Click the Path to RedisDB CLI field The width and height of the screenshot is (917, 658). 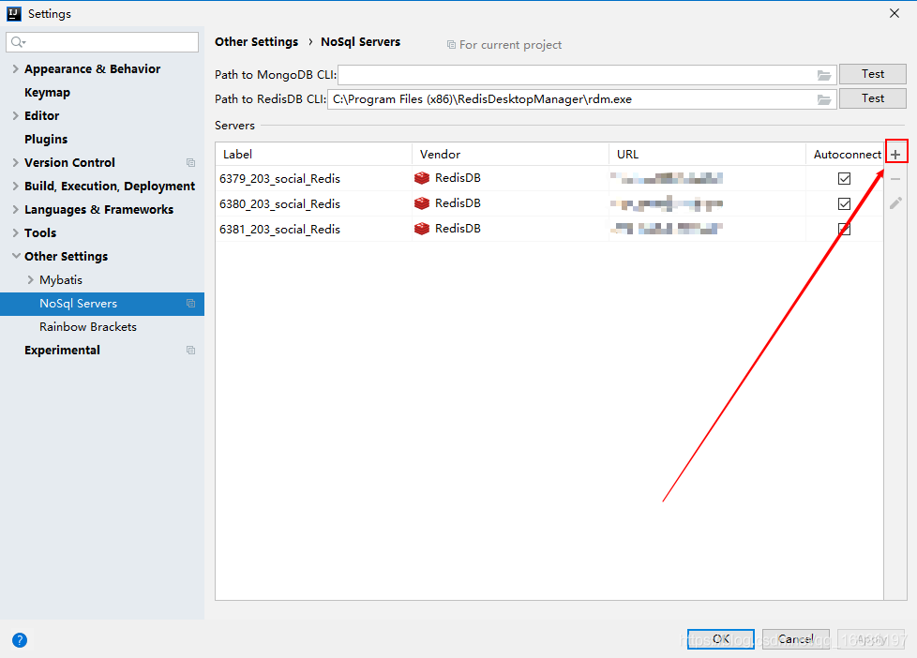coord(582,99)
